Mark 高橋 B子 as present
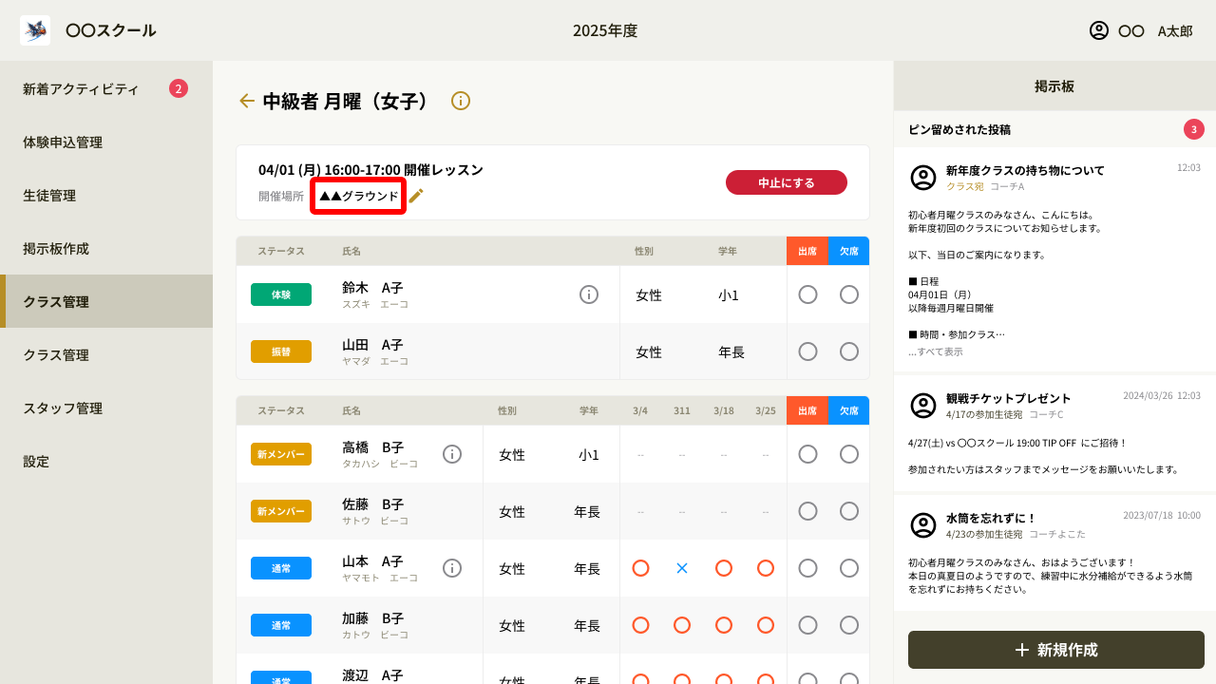This screenshot has width=1216, height=684. click(x=807, y=454)
